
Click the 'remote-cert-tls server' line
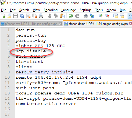pos(46,104)
